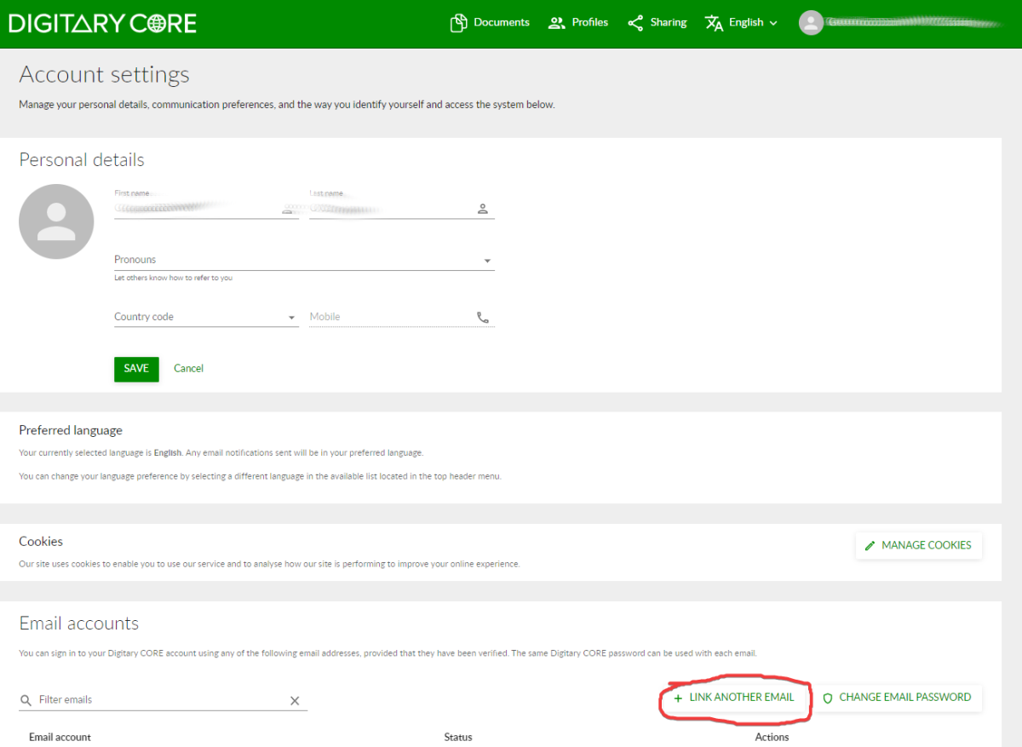Image resolution: width=1022 pixels, height=747 pixels.
Task: Click the Personal details heading
Action: click(82, 160)
